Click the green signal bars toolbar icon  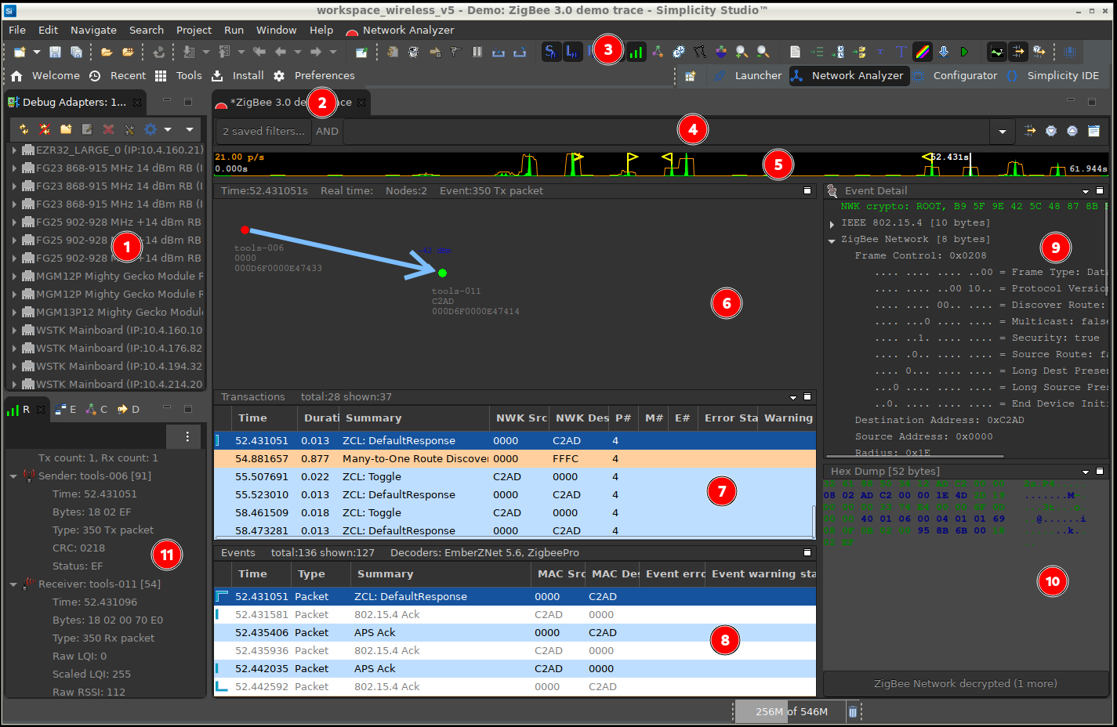click(636, 52)
